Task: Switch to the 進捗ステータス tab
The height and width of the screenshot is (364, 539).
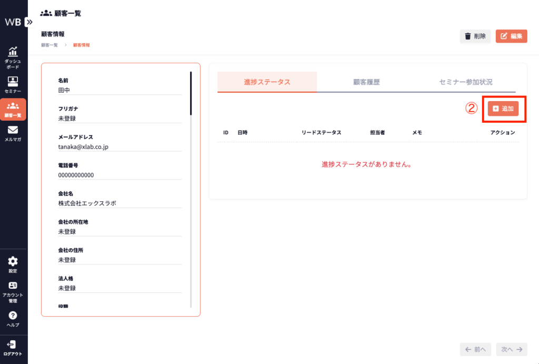Action: point(267,82)
